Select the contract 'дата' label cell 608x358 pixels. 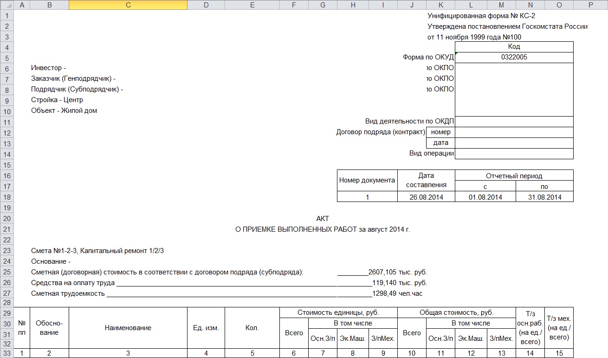click(x=440, y=143)
